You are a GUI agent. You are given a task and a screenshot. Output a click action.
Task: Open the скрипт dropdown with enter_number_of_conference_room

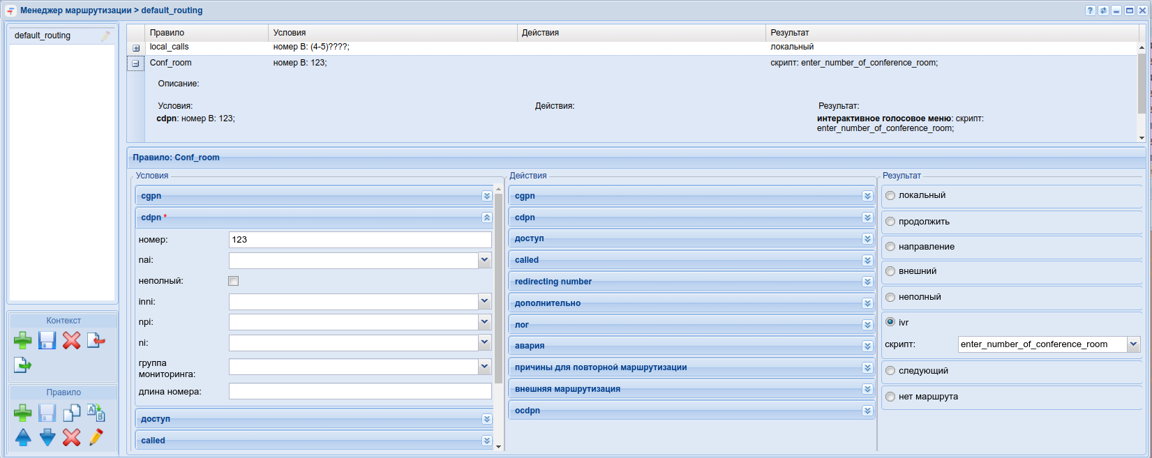(1133, 344)
